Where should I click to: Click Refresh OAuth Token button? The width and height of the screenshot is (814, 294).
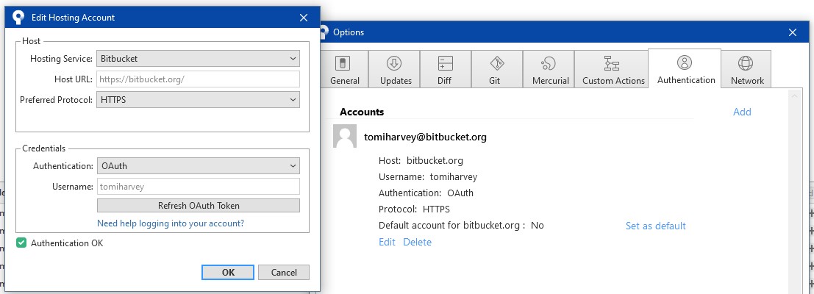click(x=199, y=205)
